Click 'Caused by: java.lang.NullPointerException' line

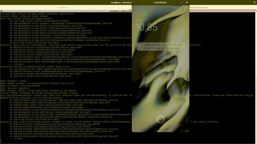[x=109, y=122]
